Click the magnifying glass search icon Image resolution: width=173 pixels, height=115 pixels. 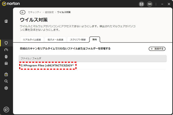(6, 81)
